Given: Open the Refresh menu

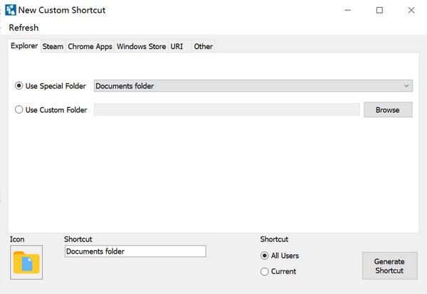Looking at the screenshot, I should 23,28.
